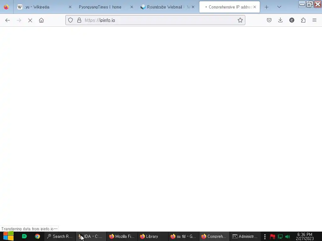Image resolution: width=322 pixels, height=241 pixels.
Task: Open the clock showing 6:36 PM
Action: click(305, 236)
